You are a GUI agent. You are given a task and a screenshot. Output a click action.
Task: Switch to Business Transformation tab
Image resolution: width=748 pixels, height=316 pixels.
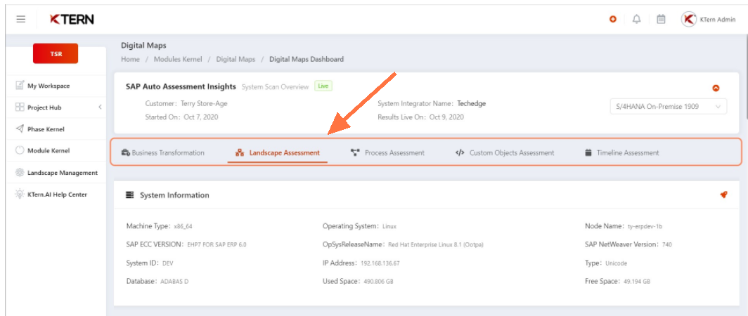click(163, 153)
